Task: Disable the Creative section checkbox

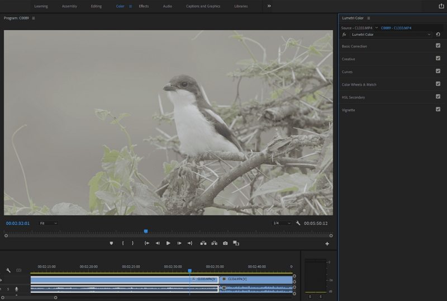Action: [x=438, y=58]
